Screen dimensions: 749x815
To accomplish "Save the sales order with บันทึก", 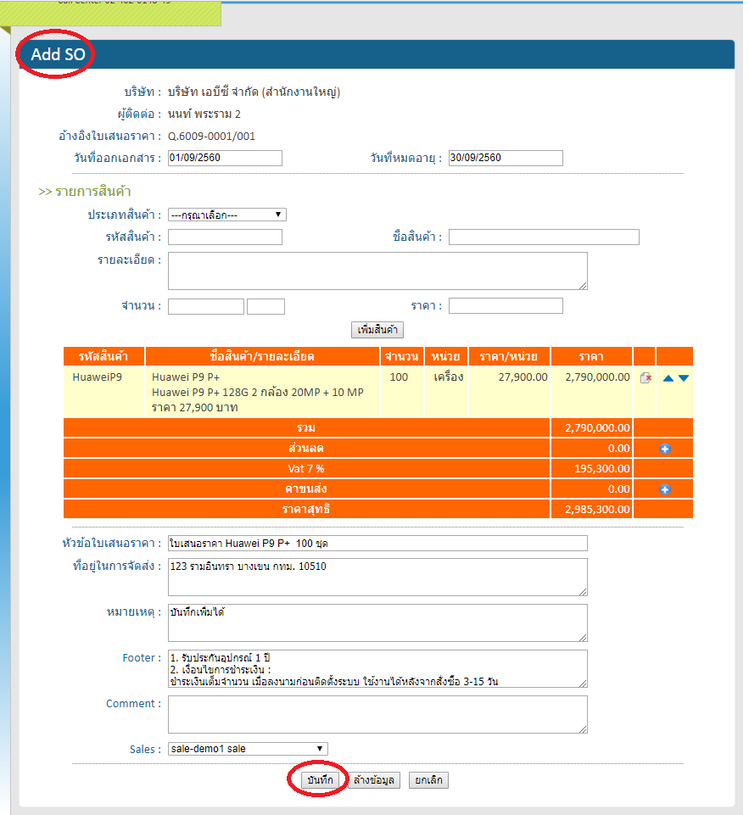I will point(320,780).
